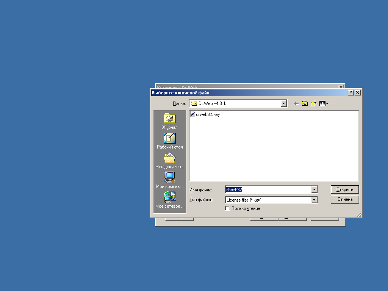388x291 pixels.
Task: Go to Рабочий стол in places bar
Action: coord(170,141)
